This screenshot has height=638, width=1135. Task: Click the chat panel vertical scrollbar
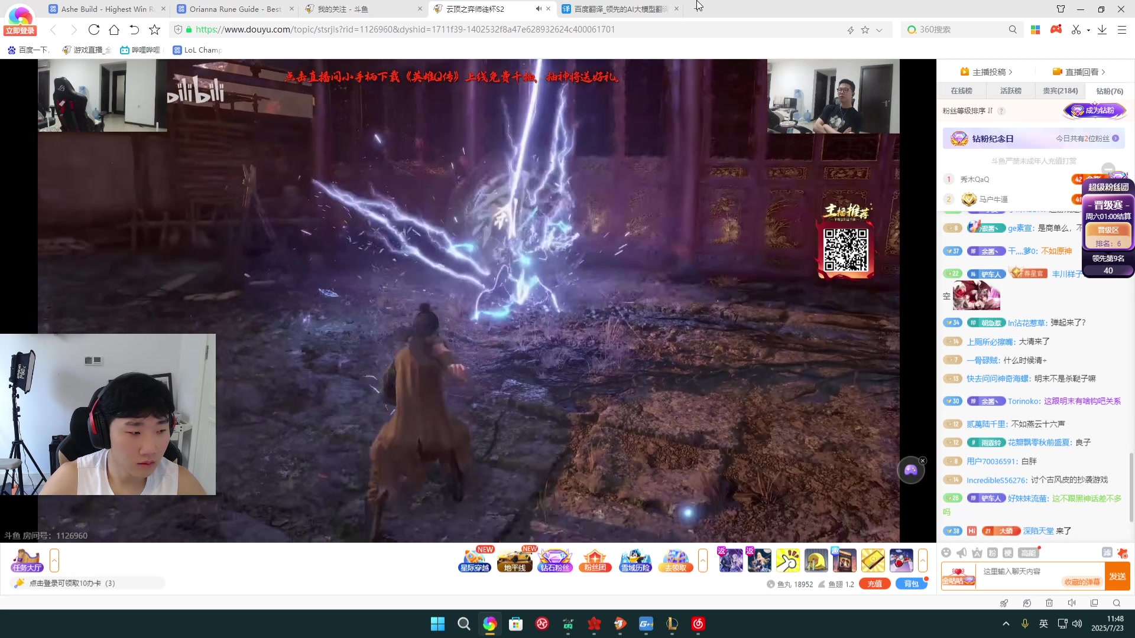click(x=1131, y=487)
